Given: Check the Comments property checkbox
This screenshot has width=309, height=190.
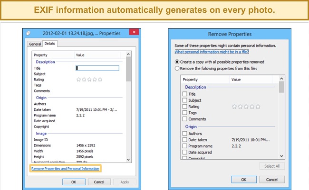Looking at the screenshot, I should [x=184, y=119].
